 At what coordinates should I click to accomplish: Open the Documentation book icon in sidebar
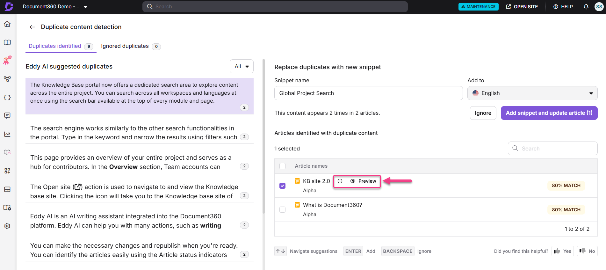tap(7, 42)
